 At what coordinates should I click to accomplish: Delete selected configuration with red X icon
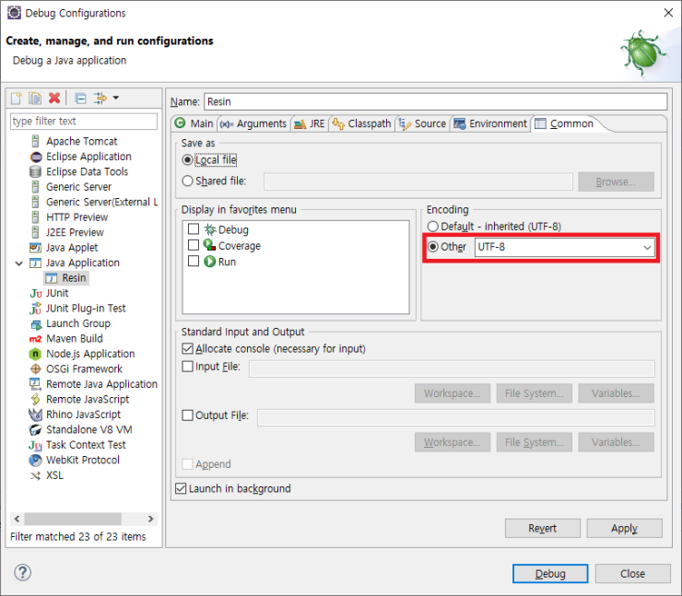54,99
